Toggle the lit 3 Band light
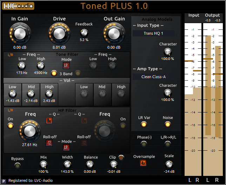Screen dimensions: 226x185 [54, 73]
